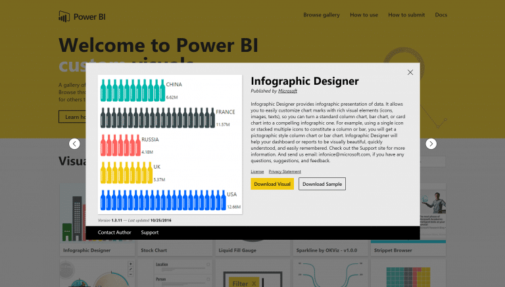The width and height of the screenshot is (505, 287).
Task: Open How to submit page
Action: [406, 15]
